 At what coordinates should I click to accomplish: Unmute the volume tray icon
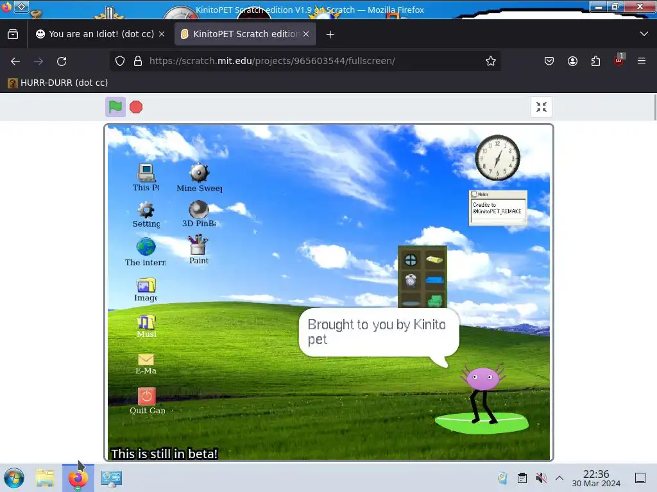click(x=542, y=478)
